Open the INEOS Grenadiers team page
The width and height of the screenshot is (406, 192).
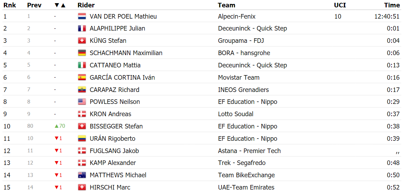pos(243,90)
